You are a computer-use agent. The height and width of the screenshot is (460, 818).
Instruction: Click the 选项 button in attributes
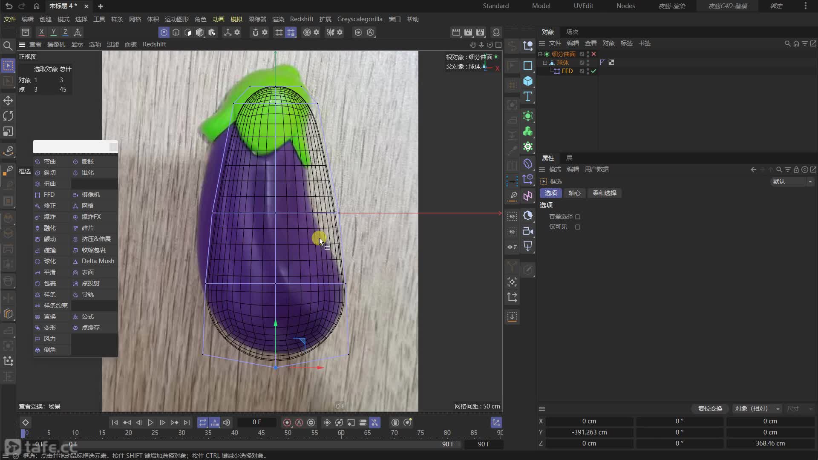[550, 193]
